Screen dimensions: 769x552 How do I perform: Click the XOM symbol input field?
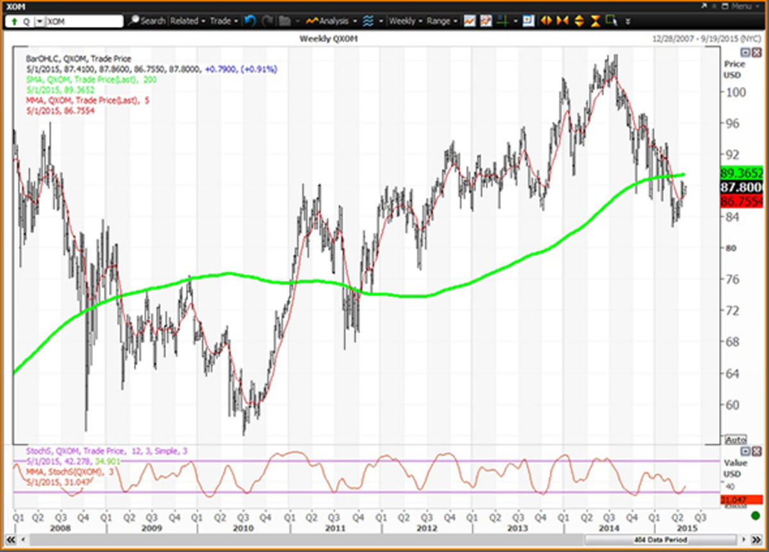coord(83,21)
